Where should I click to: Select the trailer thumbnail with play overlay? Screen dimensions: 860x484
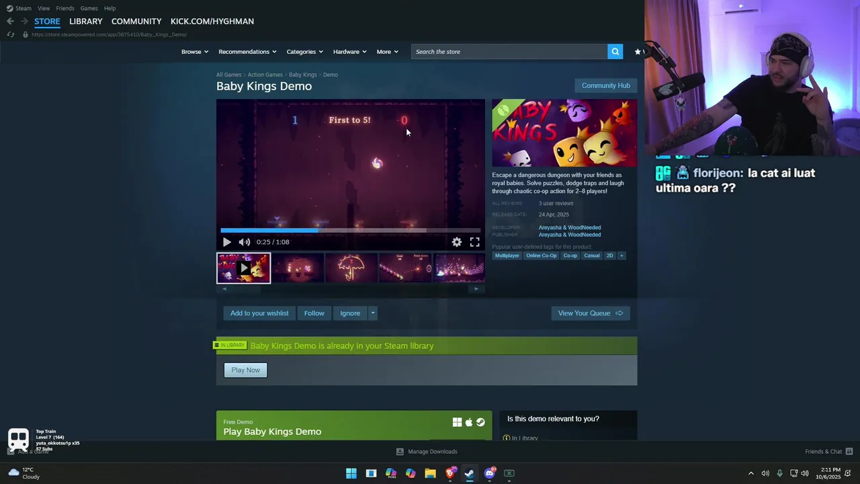(243, 268)
